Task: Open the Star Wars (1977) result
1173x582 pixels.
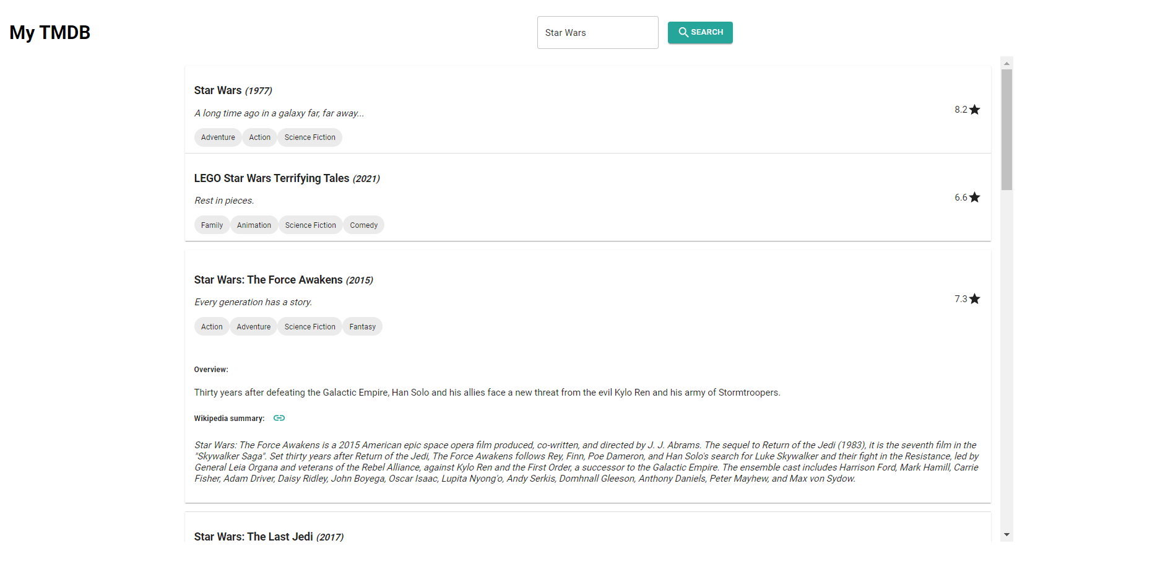Action: click(x=587, y=110)
